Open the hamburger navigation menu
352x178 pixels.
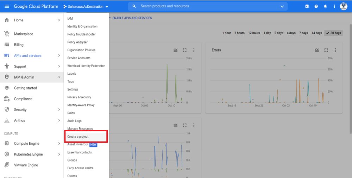pyautogui.click(x=7, y=6)
